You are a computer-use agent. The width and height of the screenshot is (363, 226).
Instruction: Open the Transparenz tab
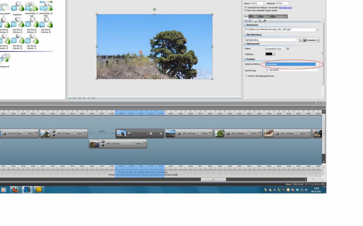tap(279, 17)
